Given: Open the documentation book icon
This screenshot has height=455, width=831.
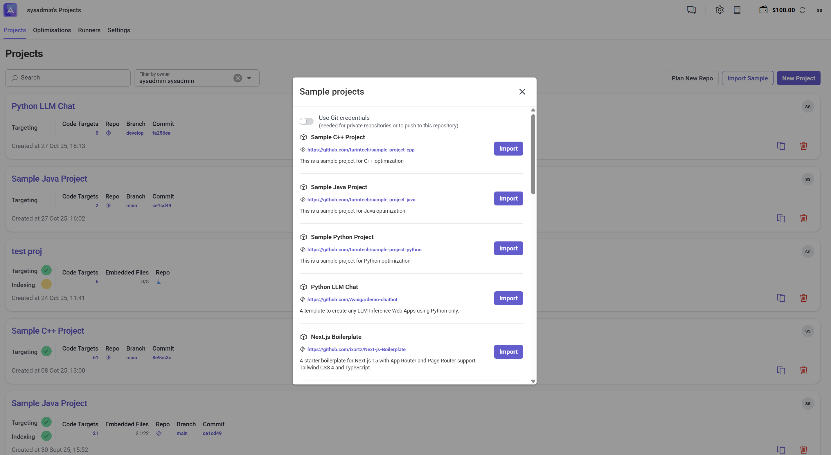Looking at the screenshot, I should point(737,10).
